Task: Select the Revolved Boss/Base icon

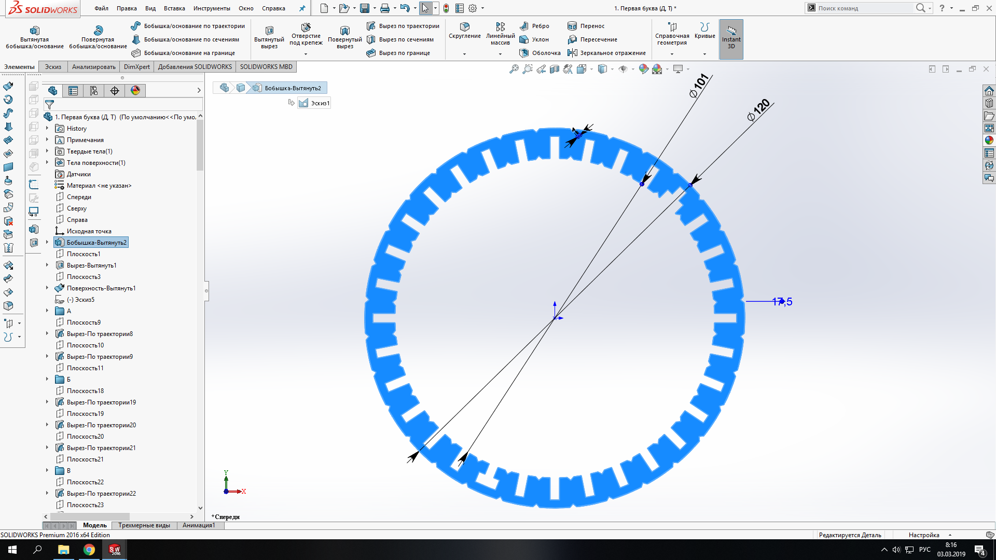Action: click(98, 30)
